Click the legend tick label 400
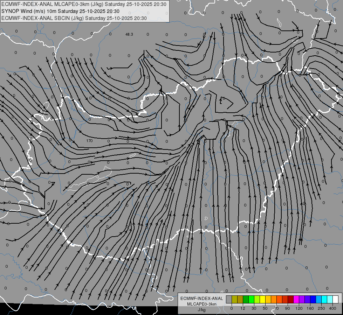This screenshot has height=315, width=343. pos(332,308)
